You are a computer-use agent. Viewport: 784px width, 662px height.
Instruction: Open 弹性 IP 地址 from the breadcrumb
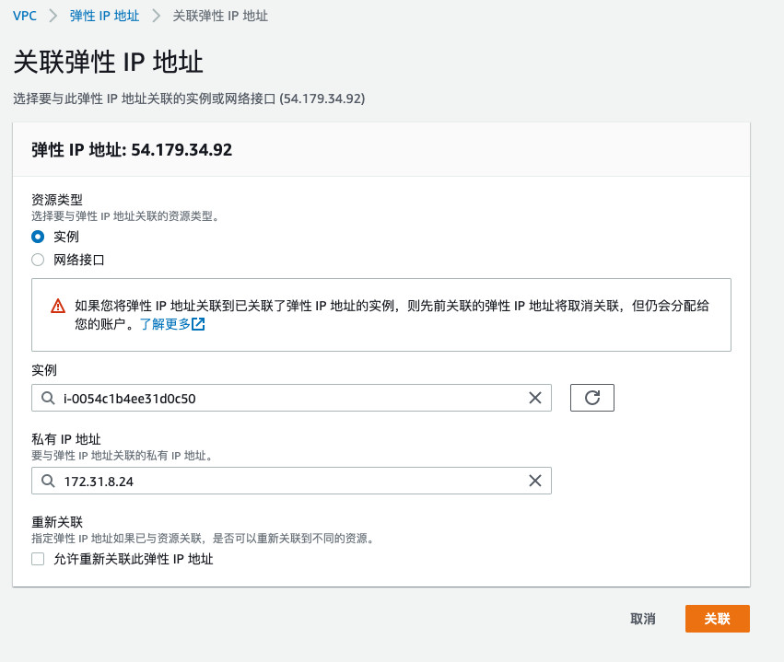point(104,16)
